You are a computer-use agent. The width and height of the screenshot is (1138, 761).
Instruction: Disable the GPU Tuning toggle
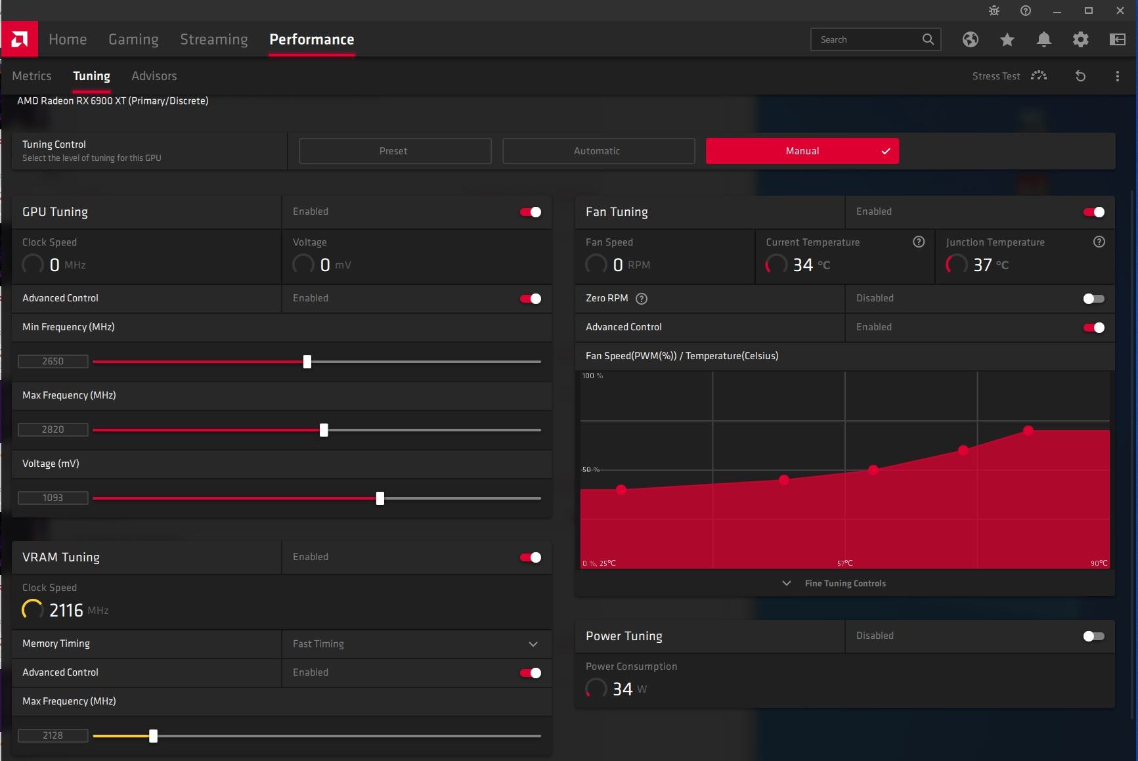[531, 212]
